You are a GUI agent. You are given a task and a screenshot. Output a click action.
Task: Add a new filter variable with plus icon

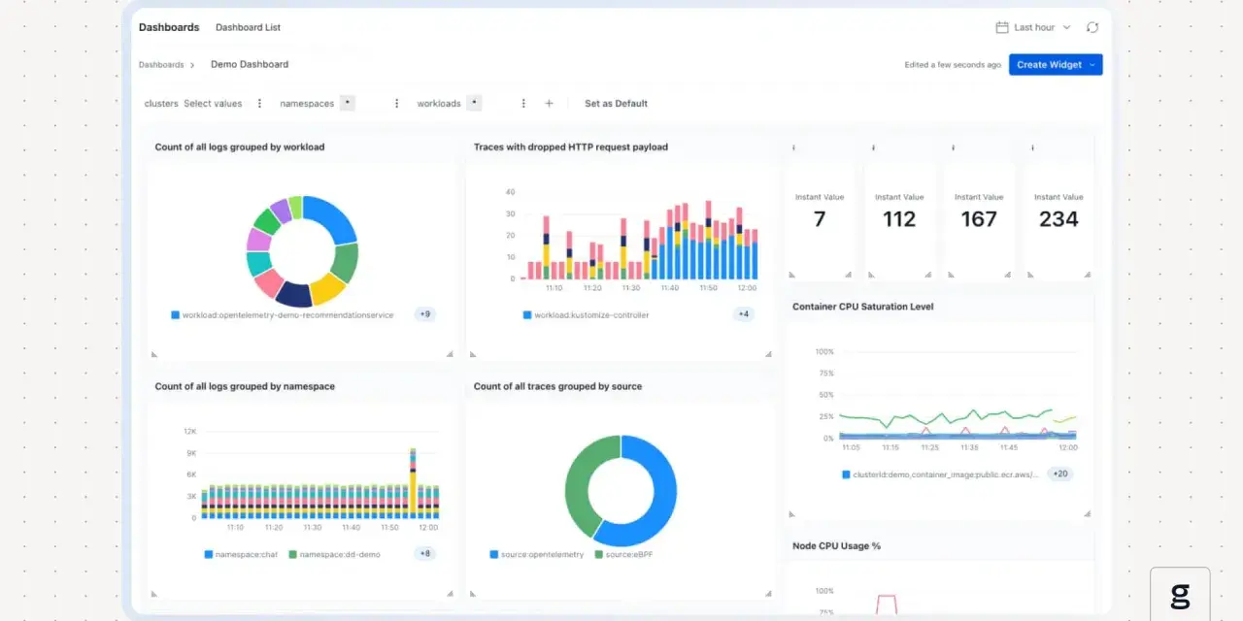[549, 103]
